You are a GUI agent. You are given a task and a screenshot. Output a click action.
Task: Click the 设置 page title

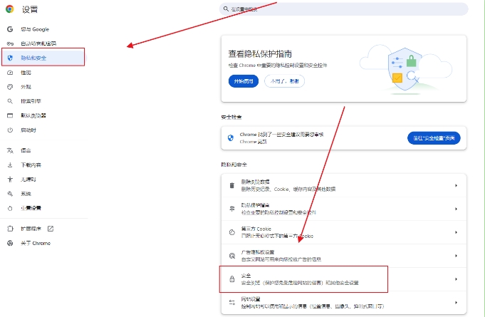(x=30, y=9)
